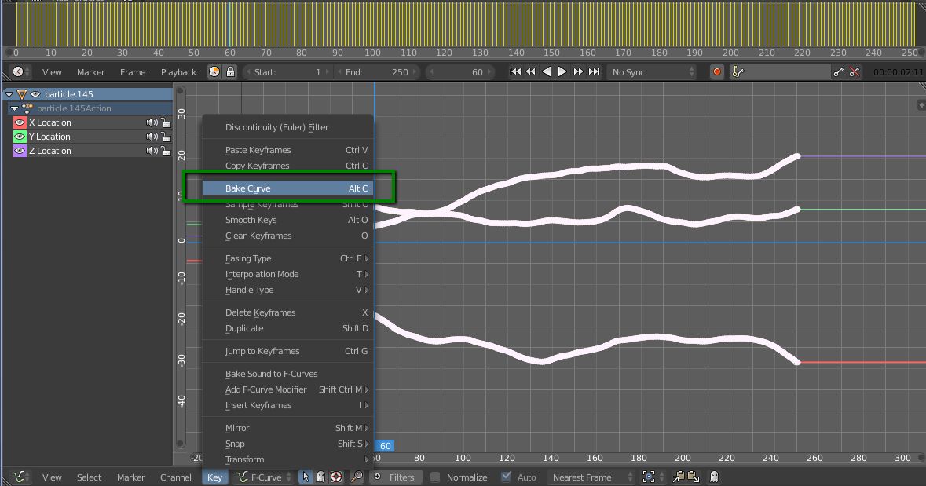Click the magnifier search filter icon
The height and width of the screenshot is (486, 926).
[357, 477]
